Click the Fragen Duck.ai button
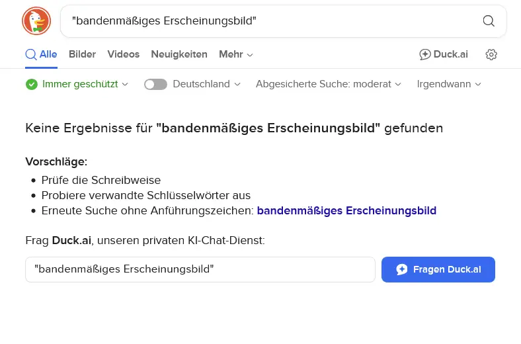This screenshot has width=521, height=344. (438, 270)
